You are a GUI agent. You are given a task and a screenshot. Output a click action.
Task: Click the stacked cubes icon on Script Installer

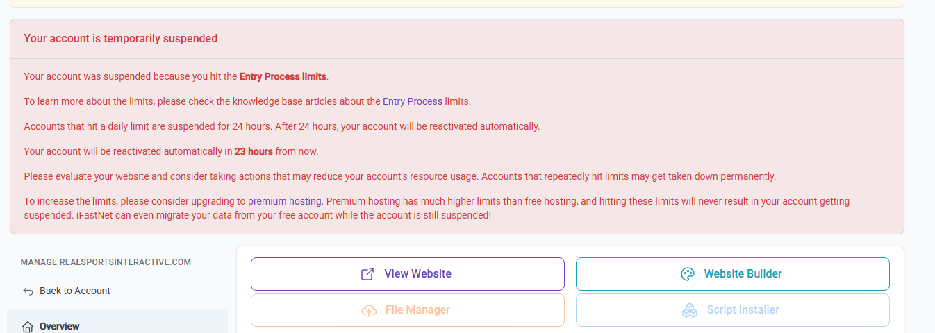(690, 310)
